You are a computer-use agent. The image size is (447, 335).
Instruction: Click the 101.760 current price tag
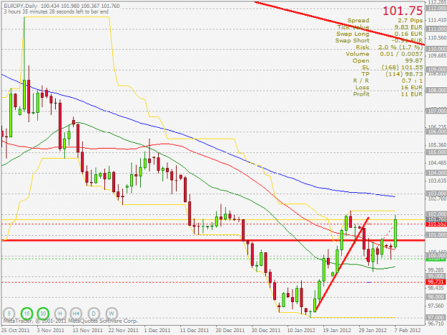point(436,219)
